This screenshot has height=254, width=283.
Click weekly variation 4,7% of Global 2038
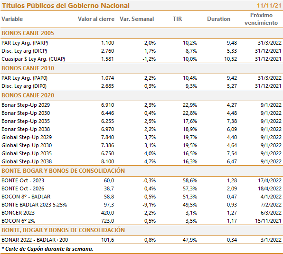pos(150,161)
